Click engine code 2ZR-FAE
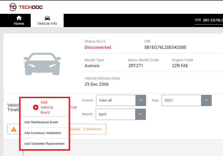 (180, 66)
